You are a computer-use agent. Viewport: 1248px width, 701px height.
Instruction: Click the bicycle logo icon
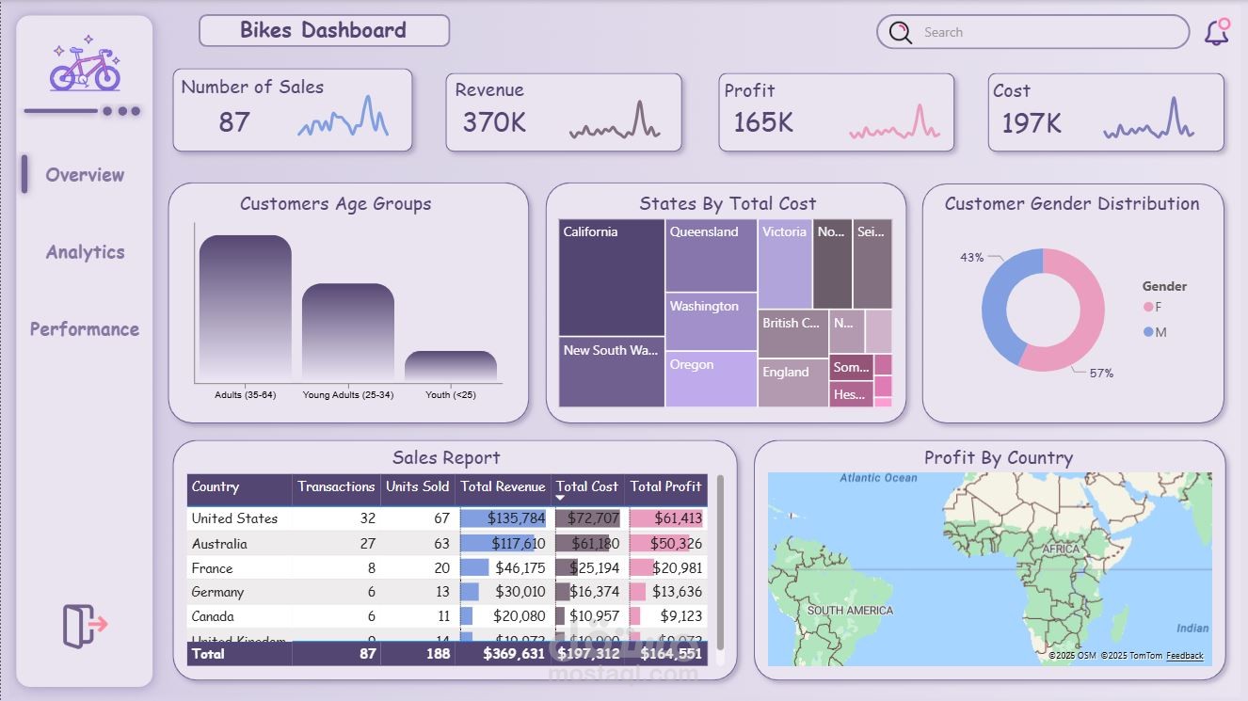tap(85, 64)
